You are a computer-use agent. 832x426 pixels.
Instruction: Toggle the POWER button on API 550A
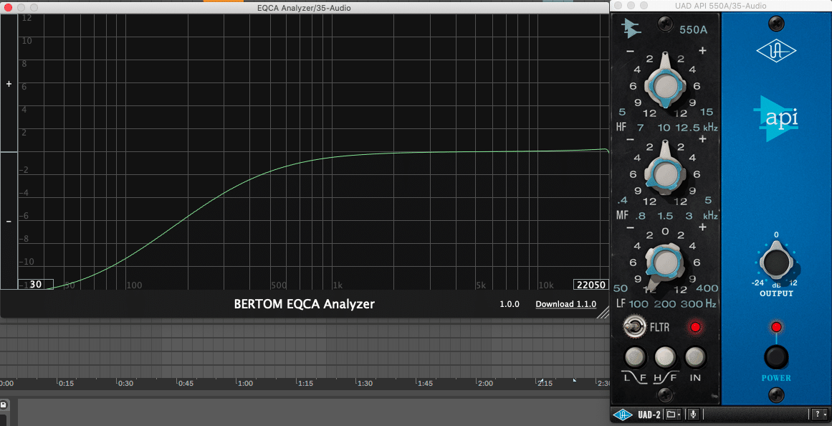click(x=776, y=357)
